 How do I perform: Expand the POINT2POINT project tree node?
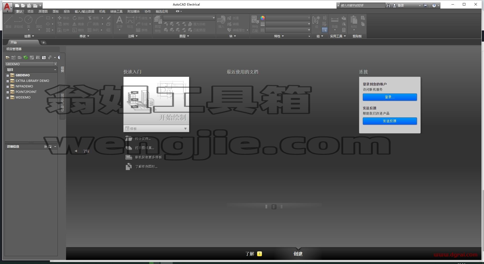[x=8, y=92]
